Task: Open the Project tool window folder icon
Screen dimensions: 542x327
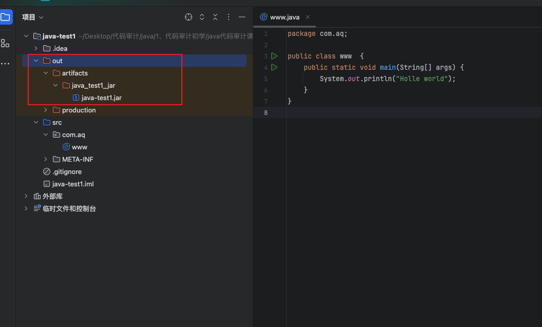Action: [x=5, y=17]
